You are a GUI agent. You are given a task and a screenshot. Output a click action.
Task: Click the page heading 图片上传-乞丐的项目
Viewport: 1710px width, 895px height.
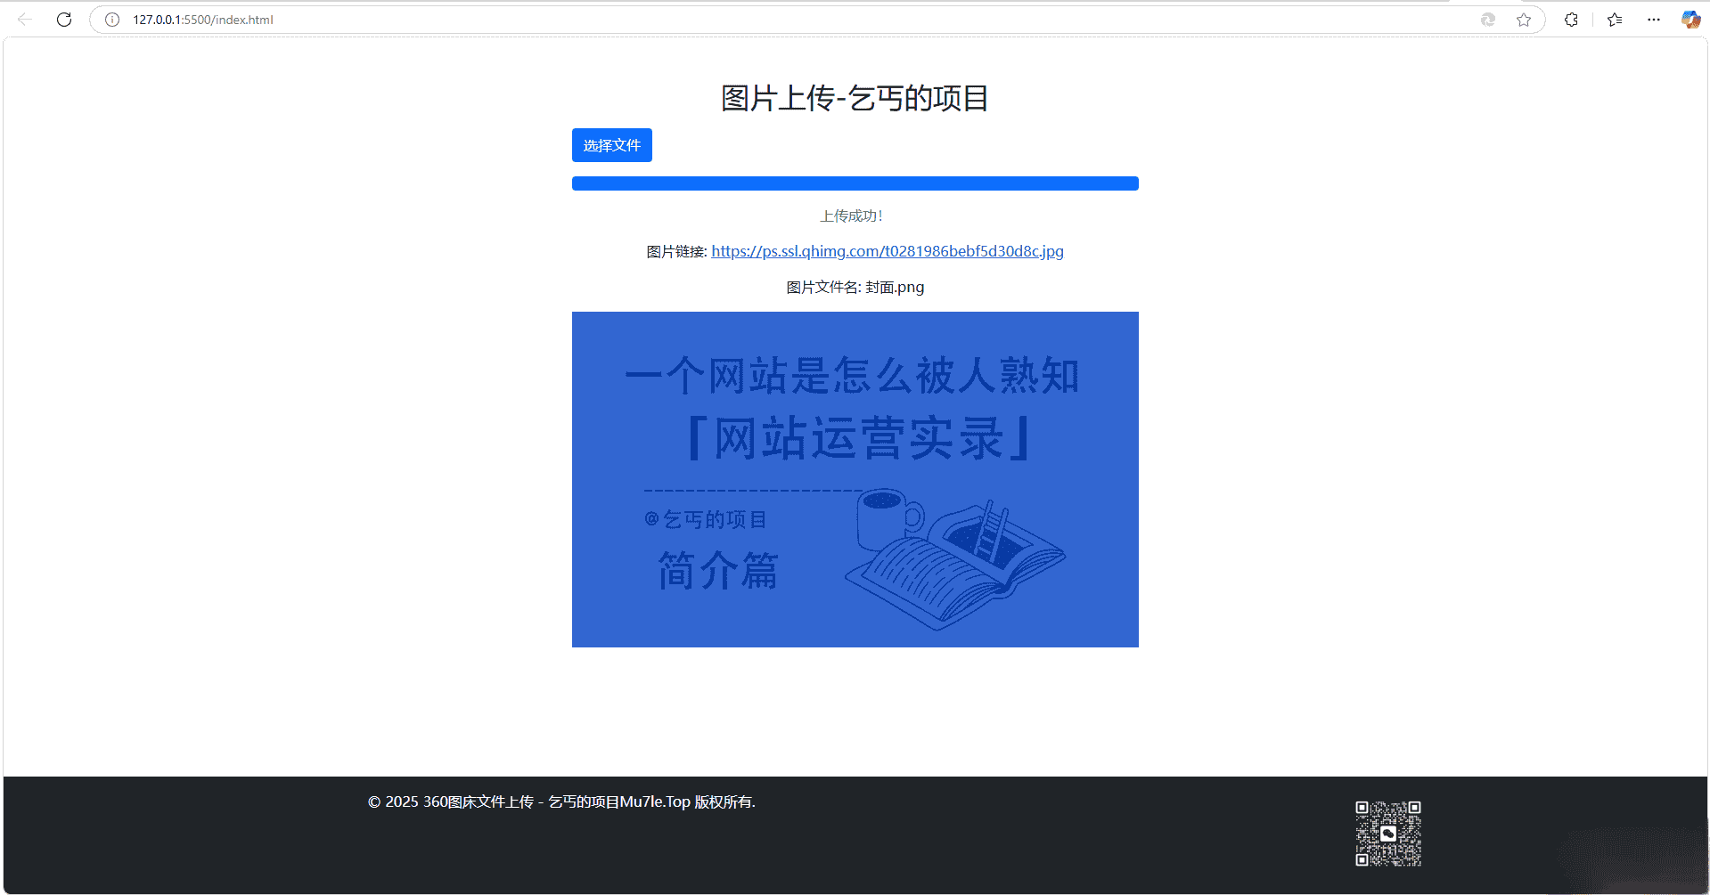pos(855,98)
